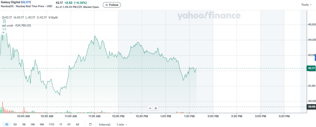Switch to the 5Y range

[x=69, y=124]
